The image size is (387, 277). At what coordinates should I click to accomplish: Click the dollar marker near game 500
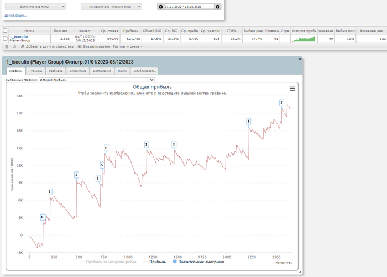76,175
